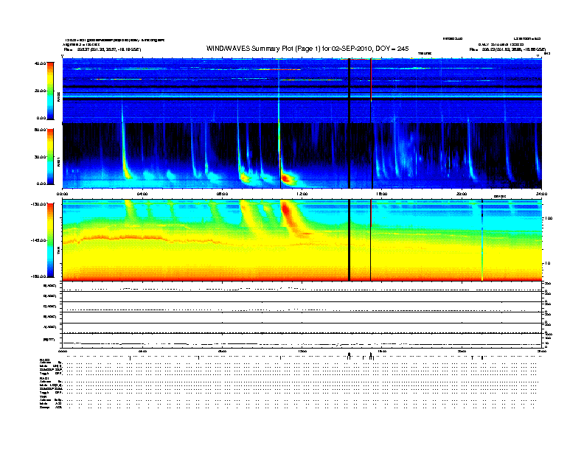Click the 60.00 label on RAD1 scale
The image size is (584, 451).
click(40, 130)
